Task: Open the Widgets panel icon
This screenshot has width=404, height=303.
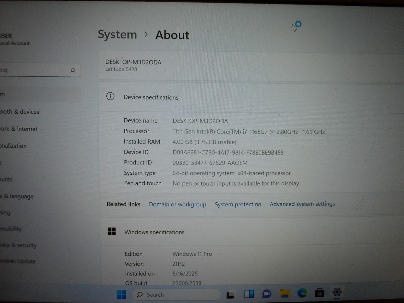Action: pyautogui.click(x=249, y=294)
